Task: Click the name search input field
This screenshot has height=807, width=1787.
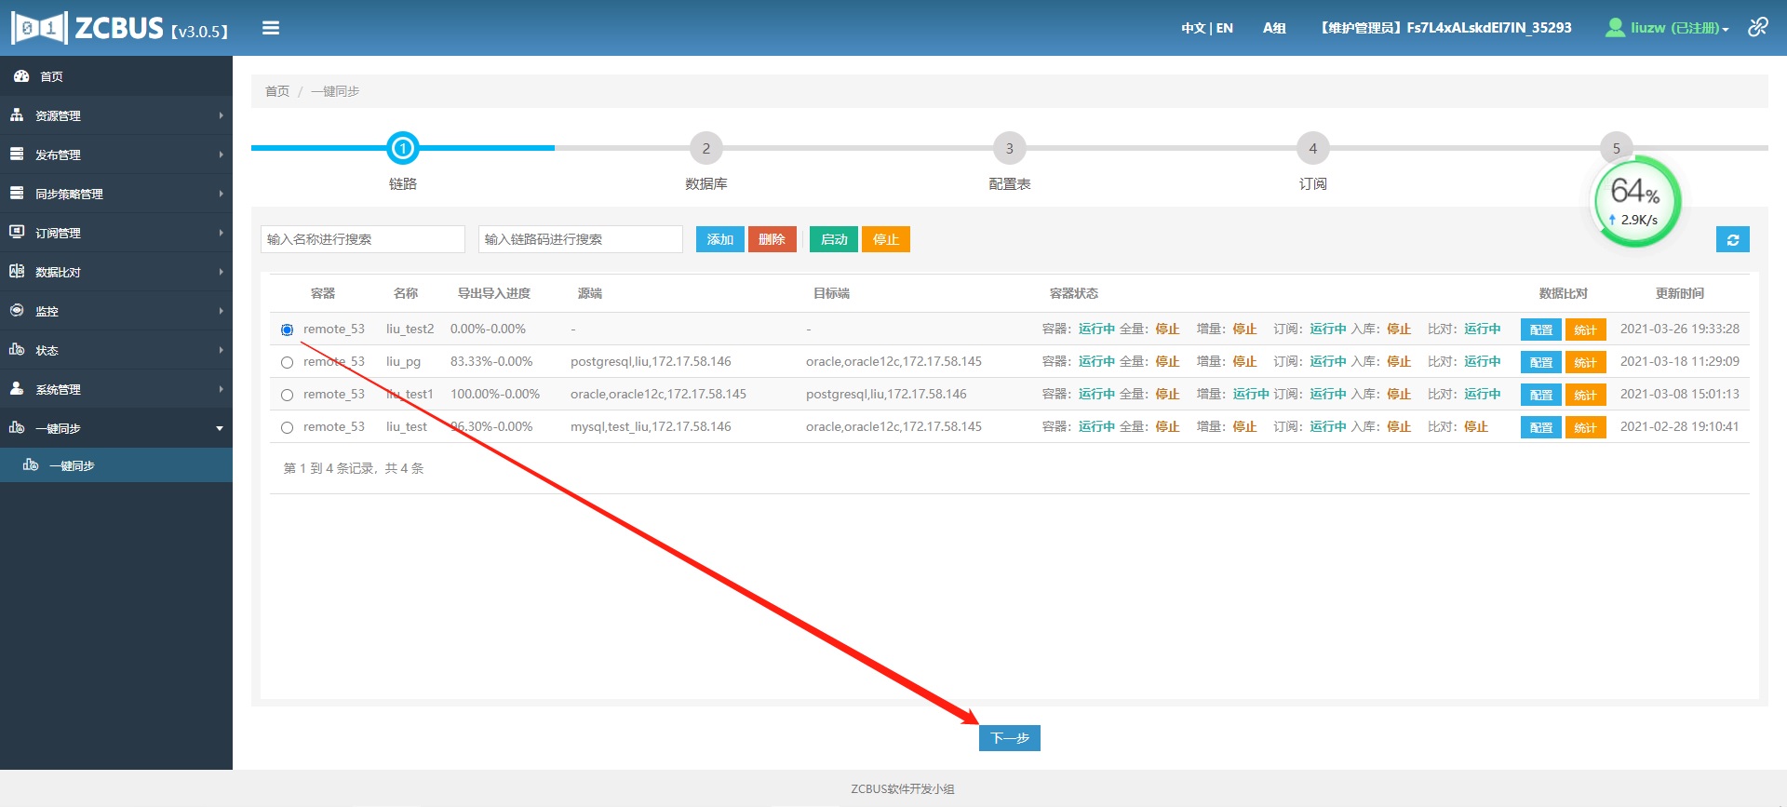Action: point(362,239)
